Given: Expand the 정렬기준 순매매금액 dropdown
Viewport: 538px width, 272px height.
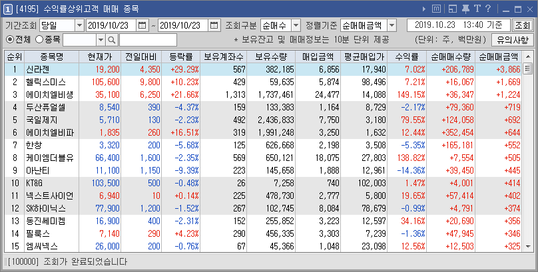Looking at the screenshot, I should tap(395, 25).
